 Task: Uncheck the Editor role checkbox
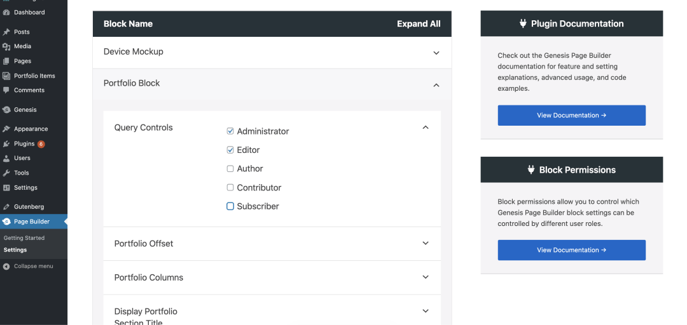230,150
